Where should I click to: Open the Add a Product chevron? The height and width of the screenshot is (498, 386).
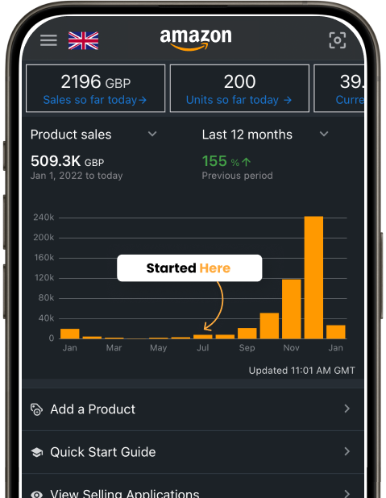[347, 409]
